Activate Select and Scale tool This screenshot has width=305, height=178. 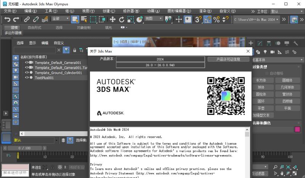coord(130,19)
